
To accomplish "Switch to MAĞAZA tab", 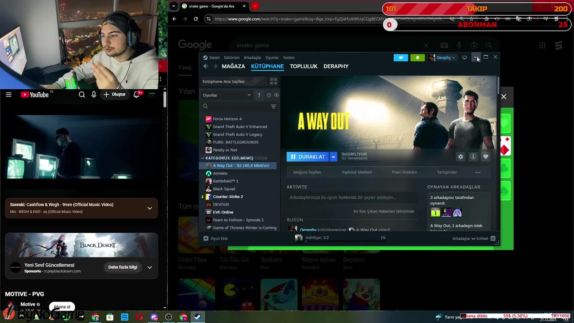I will [x=233, y=66].
